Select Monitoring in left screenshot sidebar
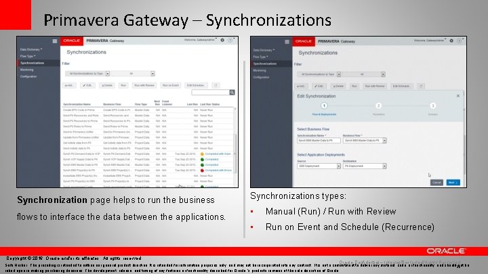The width and height of the screenshot is (488, 274). click(x=26, y=70)
